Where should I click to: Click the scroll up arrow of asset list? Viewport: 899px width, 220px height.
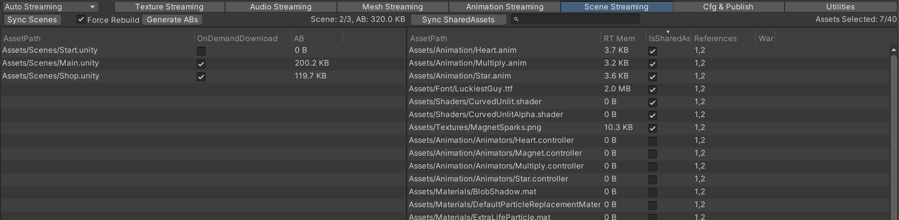(x=893, y=50)
